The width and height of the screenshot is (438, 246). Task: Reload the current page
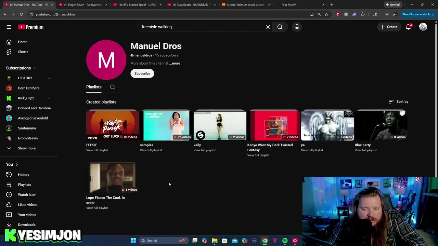click(21, 14)
